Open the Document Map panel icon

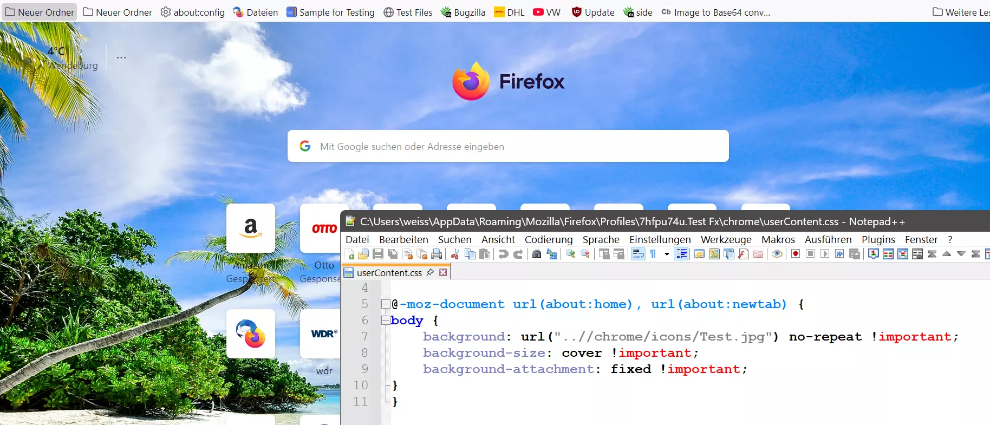coord(714,254)
